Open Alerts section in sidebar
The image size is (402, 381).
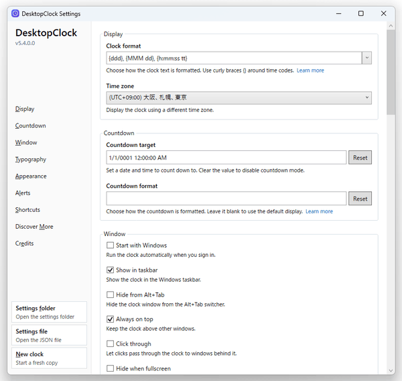(x=23, y=193)
